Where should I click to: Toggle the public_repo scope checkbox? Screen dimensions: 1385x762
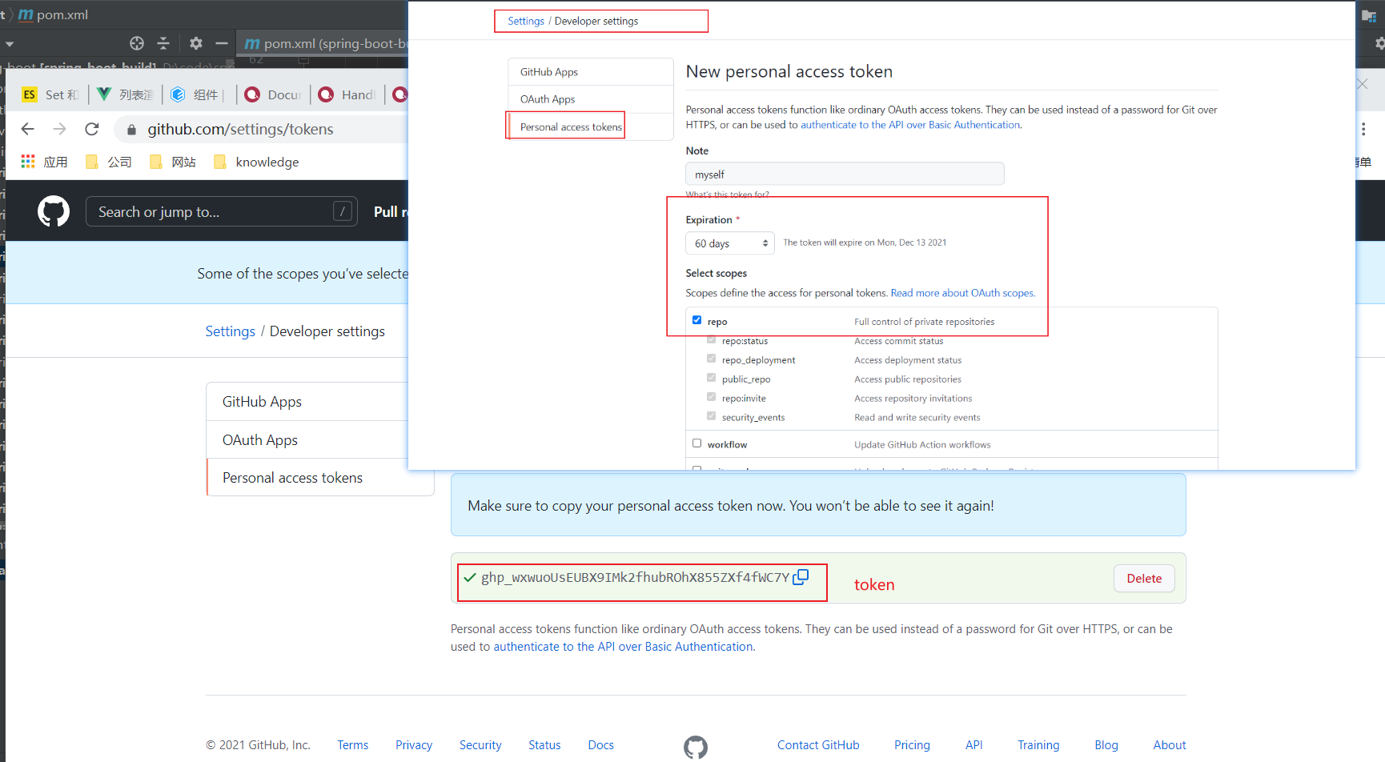[x=711, y=378]
